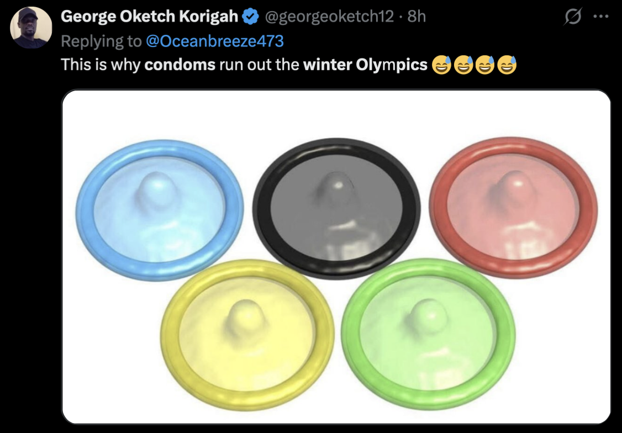
Task: Tap the second sweating laughing emoji
Action: coord(463,65)
